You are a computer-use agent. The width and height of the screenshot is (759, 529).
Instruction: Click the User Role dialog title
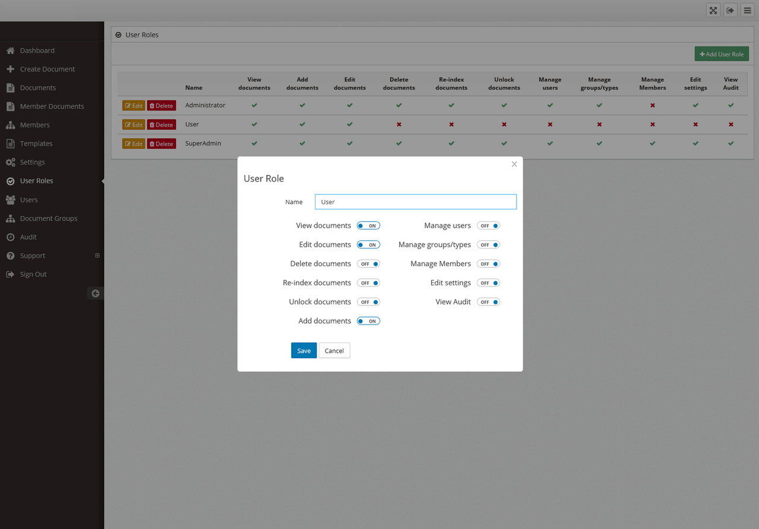coord(264,179)
